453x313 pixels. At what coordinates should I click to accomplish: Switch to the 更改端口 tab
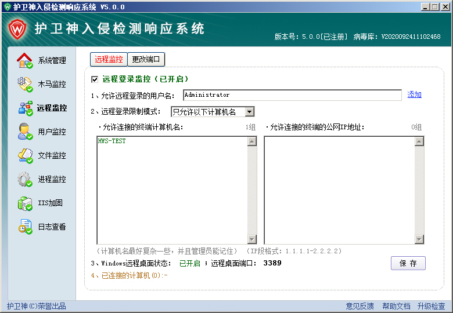click(x=147, y=59)
